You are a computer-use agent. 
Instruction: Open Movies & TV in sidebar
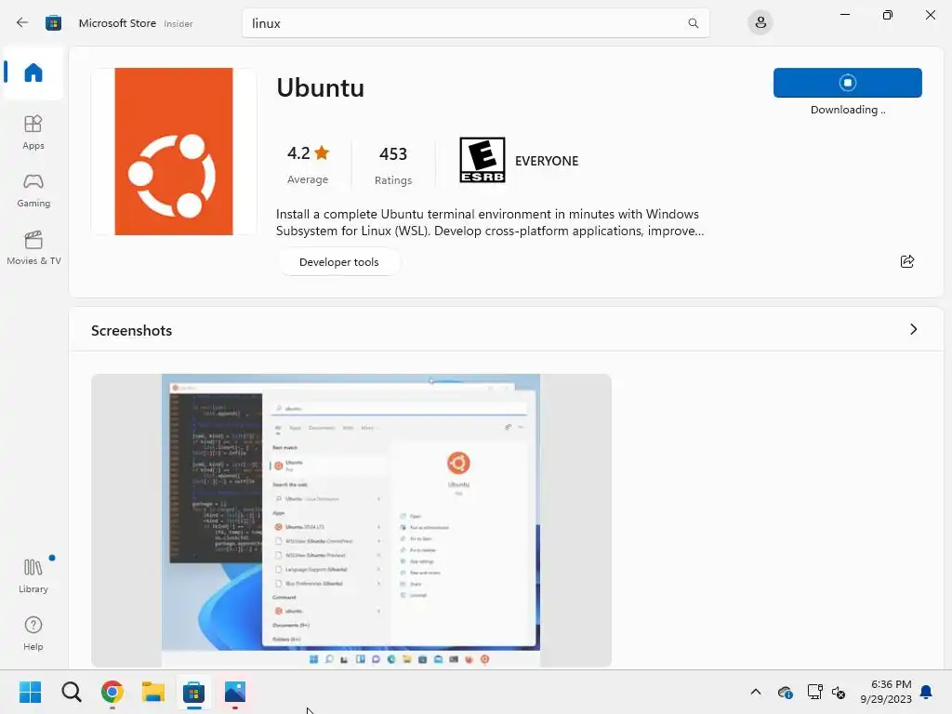pos(33,247)
